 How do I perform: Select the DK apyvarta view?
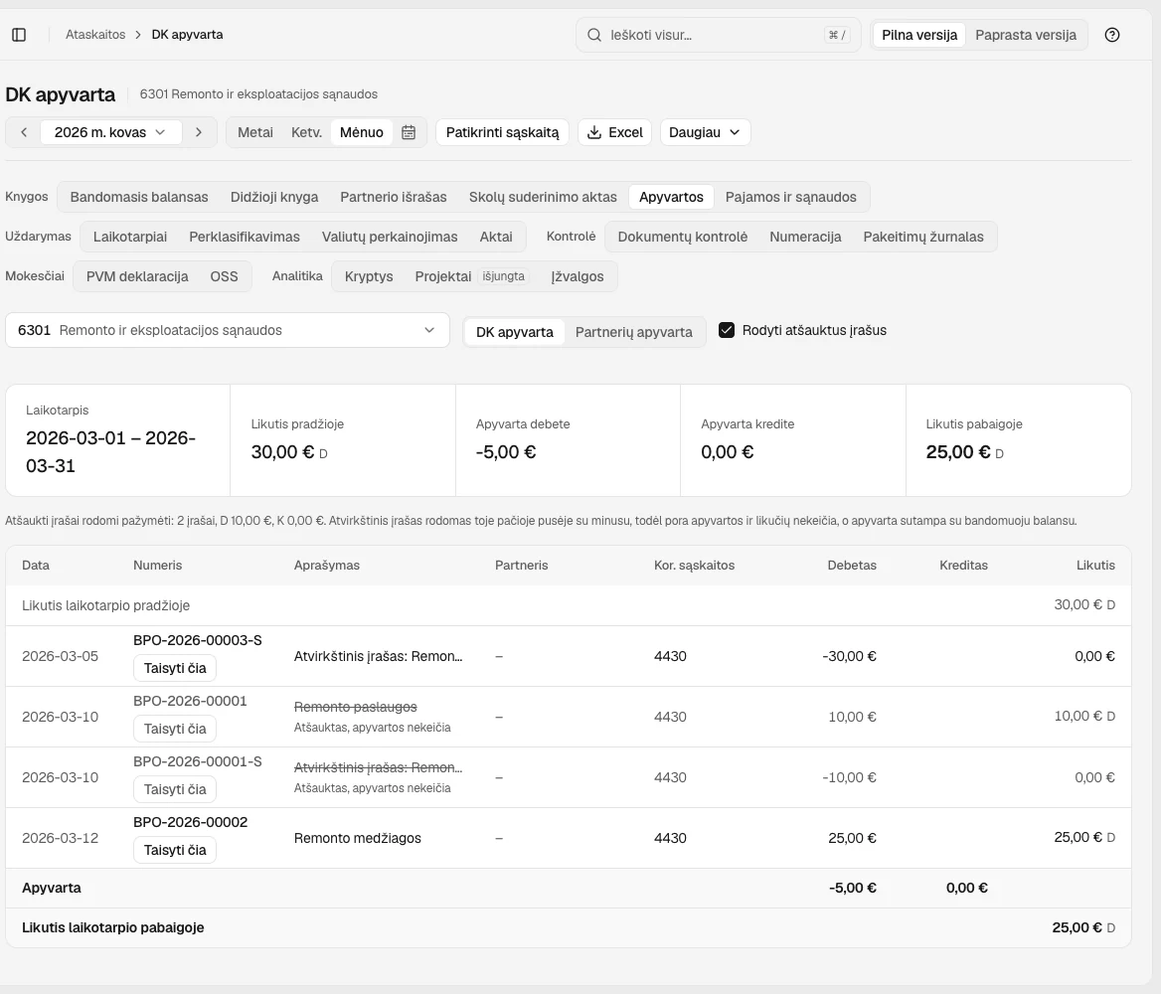[515, 332]
